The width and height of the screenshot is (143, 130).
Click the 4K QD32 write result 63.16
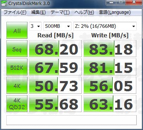click(x=110, y=104)
